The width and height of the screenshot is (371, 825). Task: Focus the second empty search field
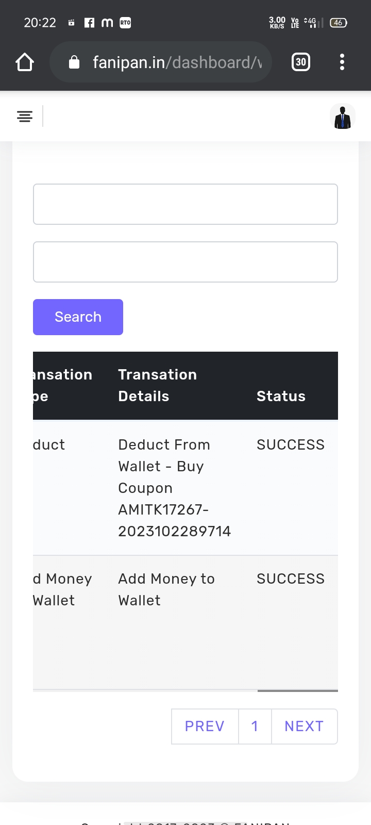tap(185, 262)
